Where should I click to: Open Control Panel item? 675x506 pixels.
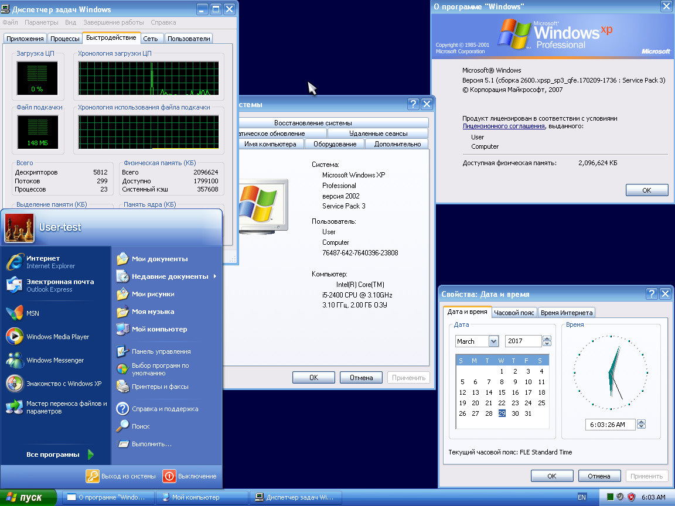[161, 351]
